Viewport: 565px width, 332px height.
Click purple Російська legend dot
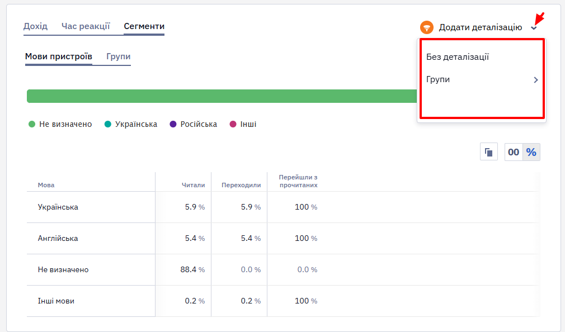coord(173,124)
